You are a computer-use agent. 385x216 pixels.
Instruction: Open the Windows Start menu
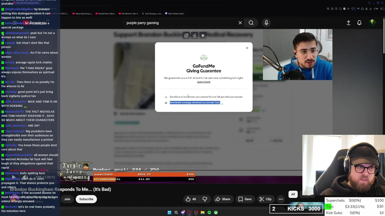pyautogui.click(x=169, y=212)
